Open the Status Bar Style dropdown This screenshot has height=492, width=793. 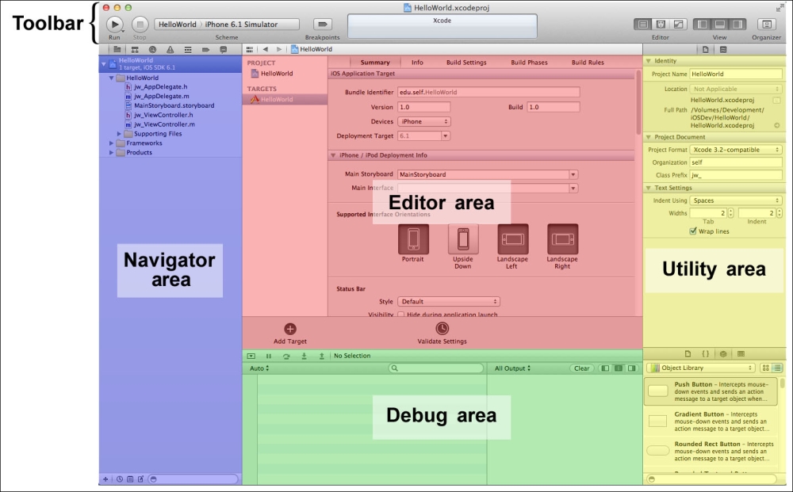[449, 302]
